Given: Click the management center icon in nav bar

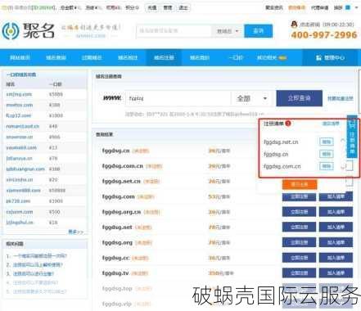Looking at the screenshot, I should click(318, 58).
